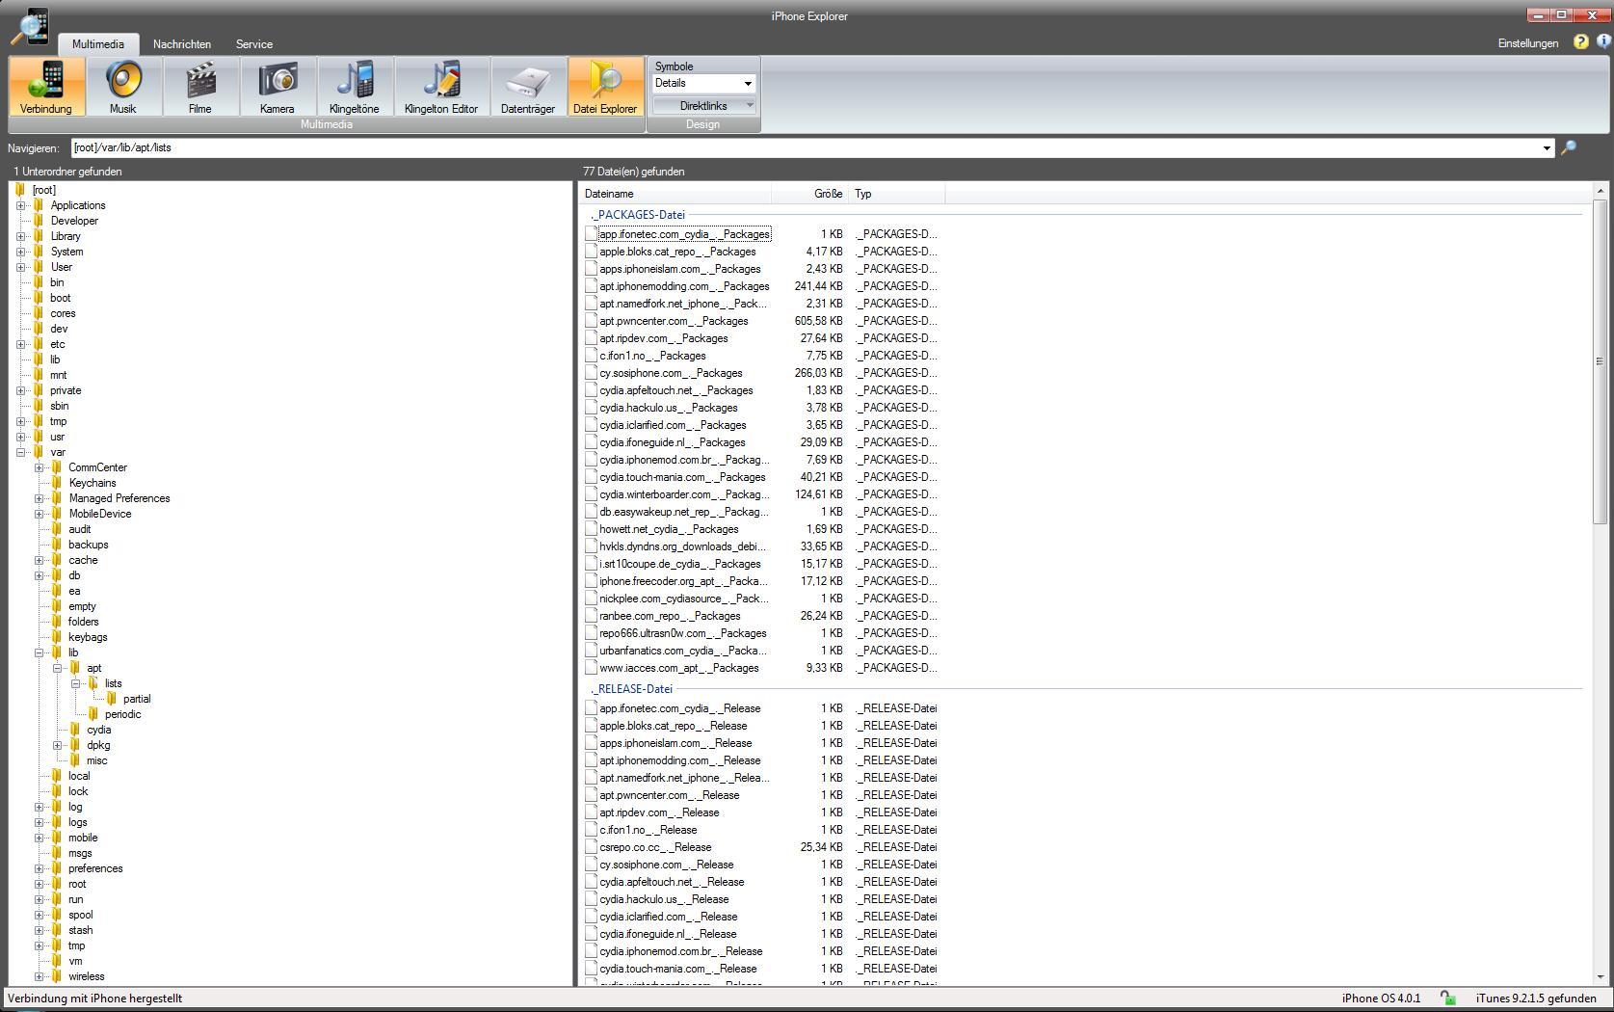The width and height of the screenshot is (1614, 1012).
Task: Expand the Applications folder node
Action: (21, 205)
